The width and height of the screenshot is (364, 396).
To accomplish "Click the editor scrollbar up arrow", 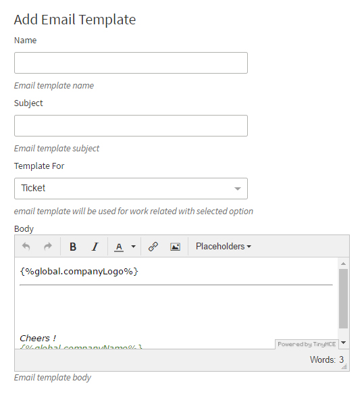I will [343, 264].
